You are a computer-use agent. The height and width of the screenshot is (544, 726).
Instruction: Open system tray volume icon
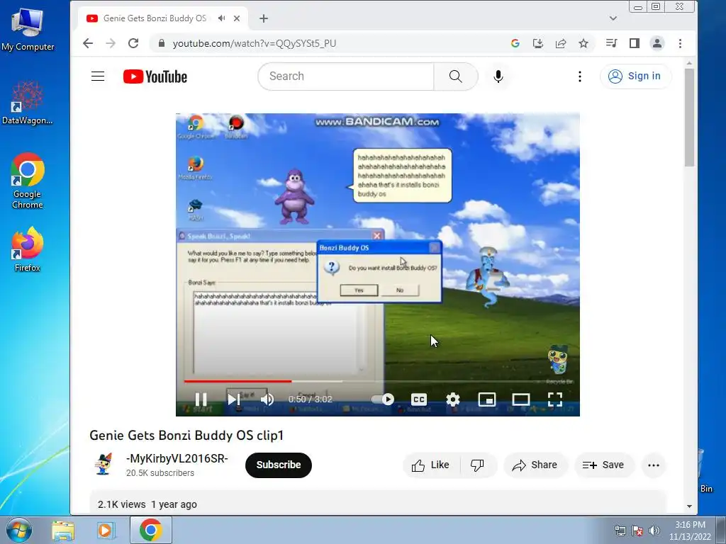[654, 531]
